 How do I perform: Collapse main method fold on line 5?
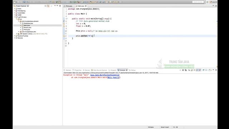click(x=67, y=19)
